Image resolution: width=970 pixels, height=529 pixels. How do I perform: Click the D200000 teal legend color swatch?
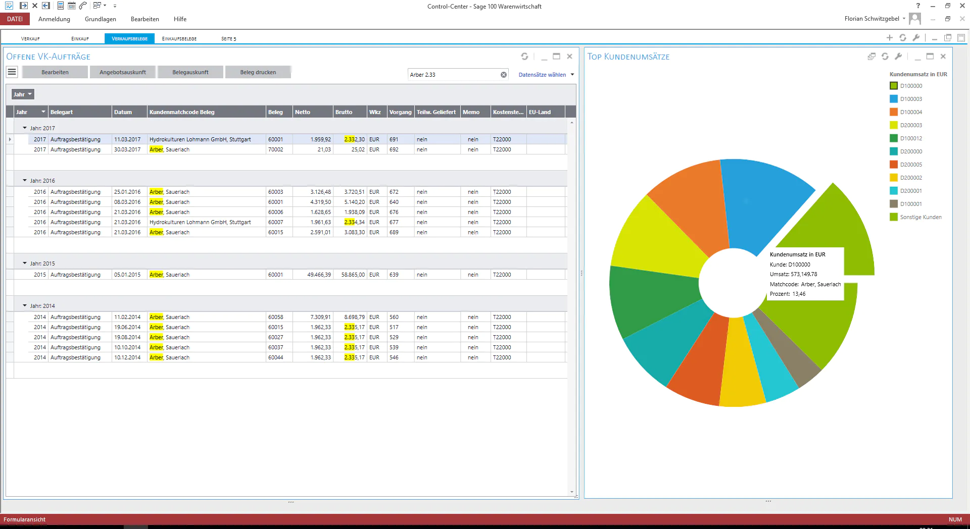click(894, 151)
